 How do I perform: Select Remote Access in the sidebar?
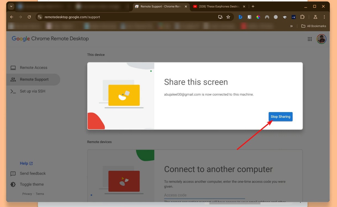click(33, 68)
